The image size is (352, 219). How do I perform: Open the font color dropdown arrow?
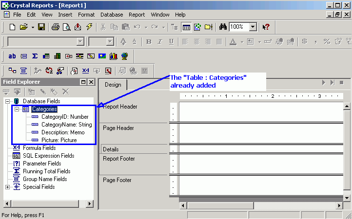242,42
